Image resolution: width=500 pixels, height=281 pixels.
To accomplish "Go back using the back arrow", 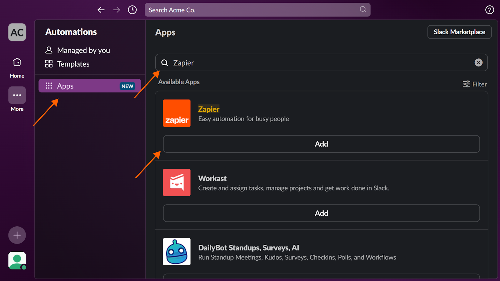I will coord(101,10).
